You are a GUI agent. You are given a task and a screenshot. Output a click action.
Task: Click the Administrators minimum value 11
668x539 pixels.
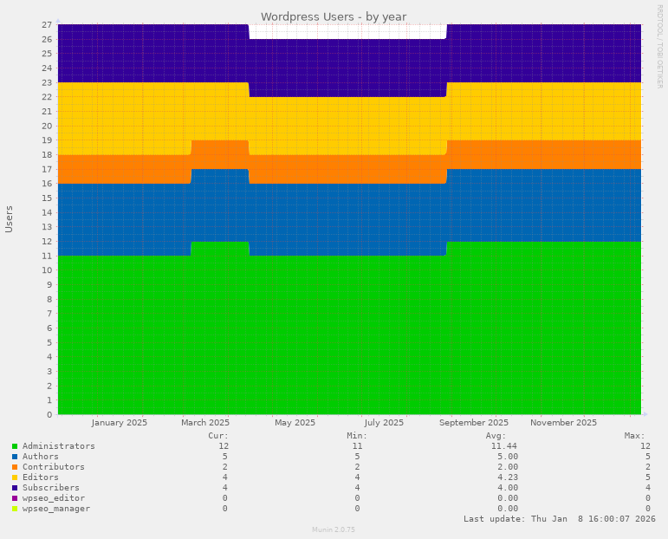pos(357,446)
